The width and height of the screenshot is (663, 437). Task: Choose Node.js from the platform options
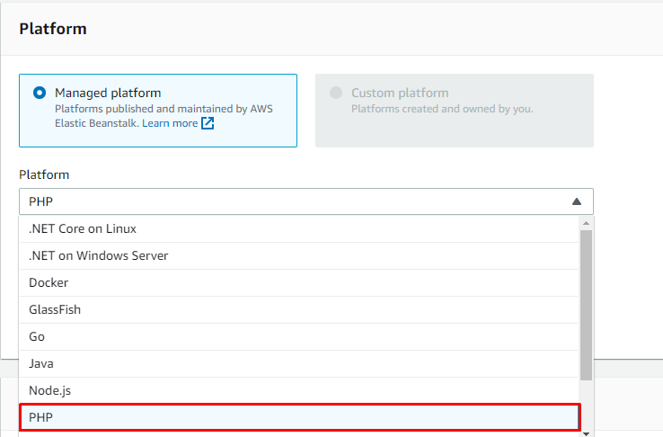[298, 391]
